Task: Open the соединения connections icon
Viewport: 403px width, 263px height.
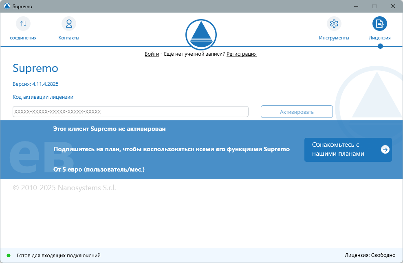Action: click(23, 24)
